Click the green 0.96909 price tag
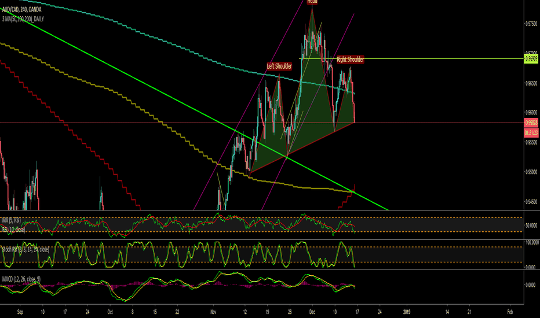 click(531, 59)
